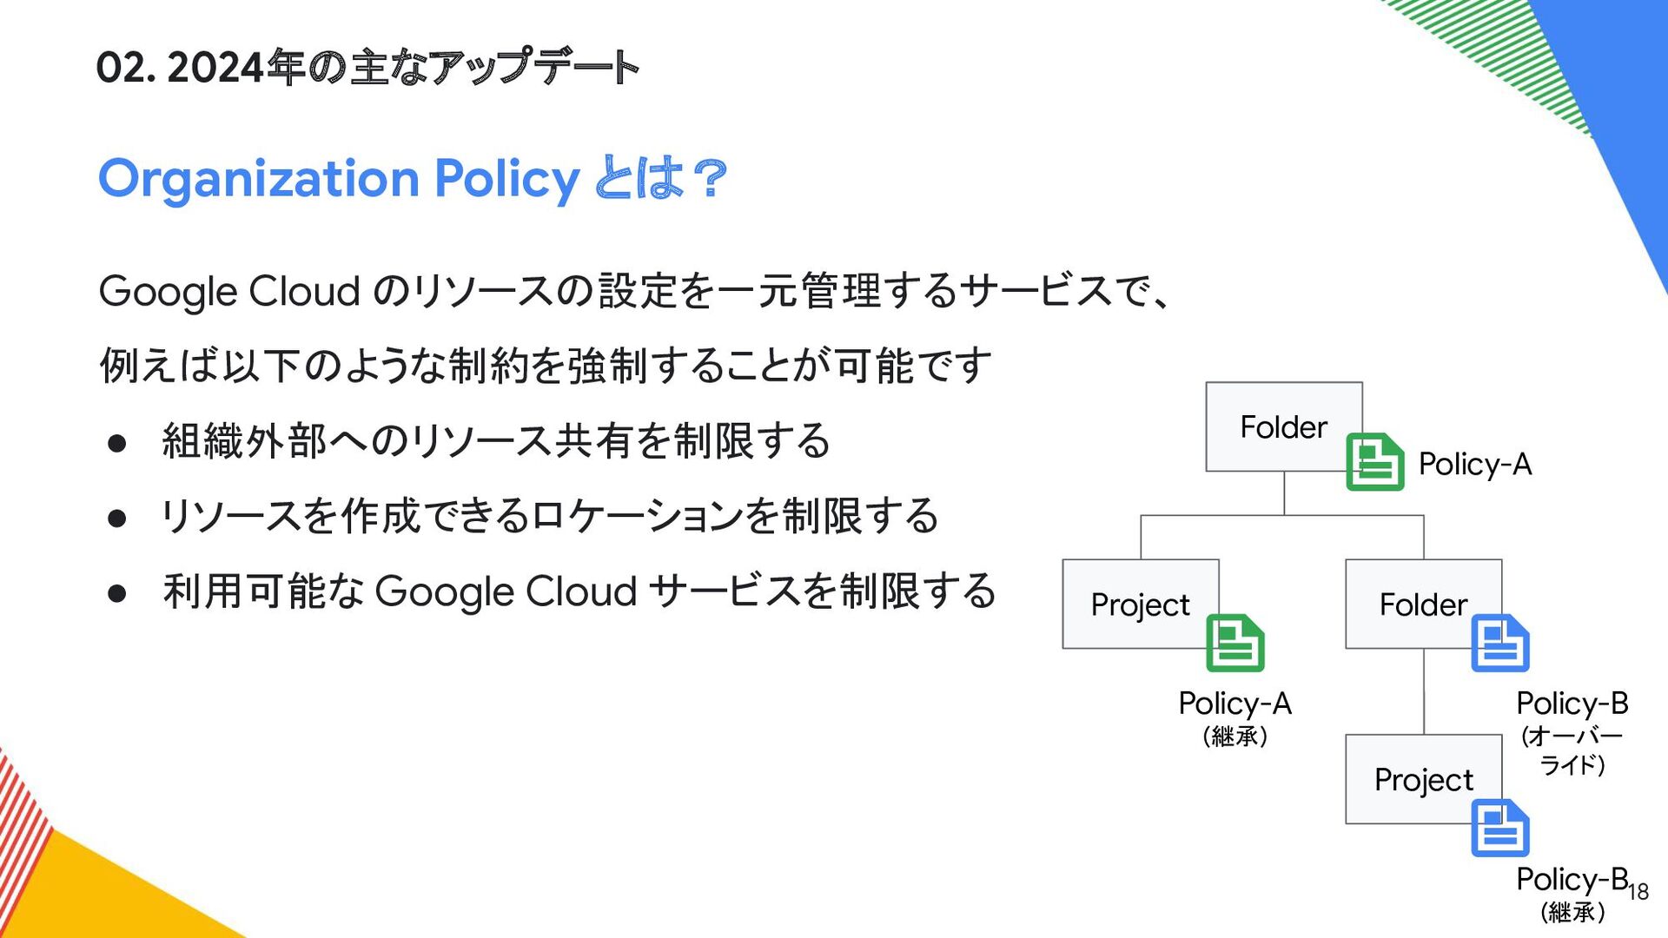The width and height of the screenshot is (1668, 938).
Task: Select the left Project box
Action: click(1141, 604)
